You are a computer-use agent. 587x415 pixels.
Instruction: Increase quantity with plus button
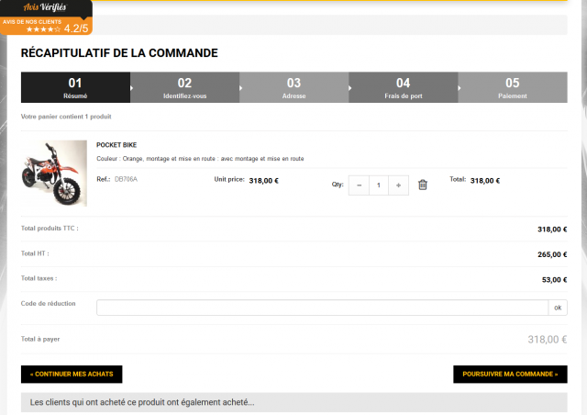[398, 185]
